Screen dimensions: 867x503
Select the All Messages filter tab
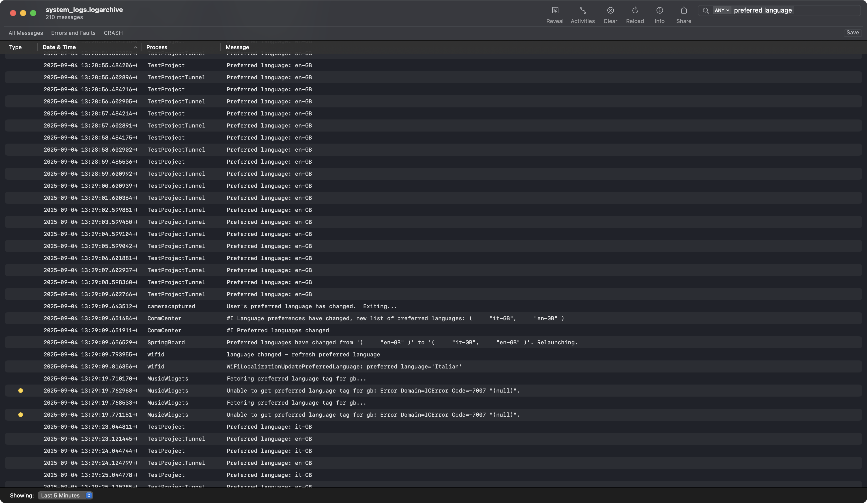click(26, 33)
